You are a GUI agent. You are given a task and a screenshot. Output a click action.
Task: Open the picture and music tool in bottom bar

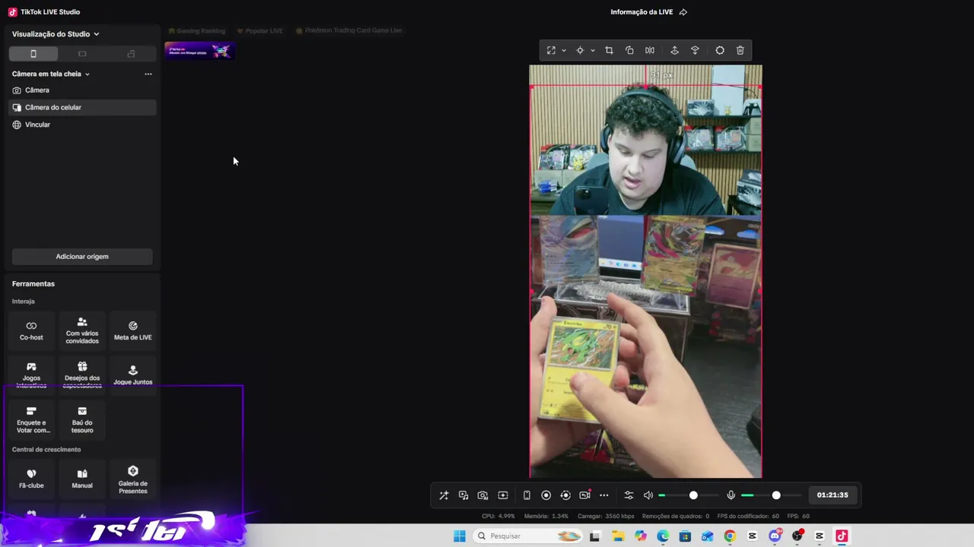(x=463, y=495)
